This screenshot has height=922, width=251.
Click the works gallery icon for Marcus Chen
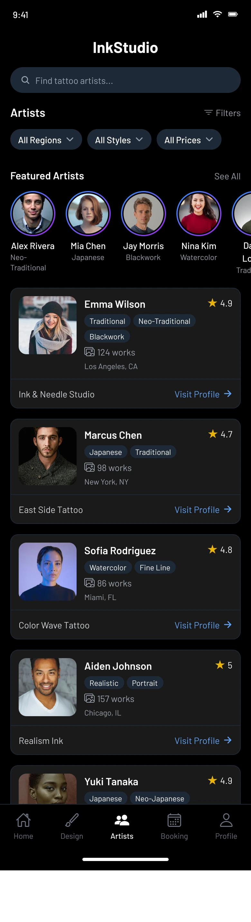coord(89,467)
